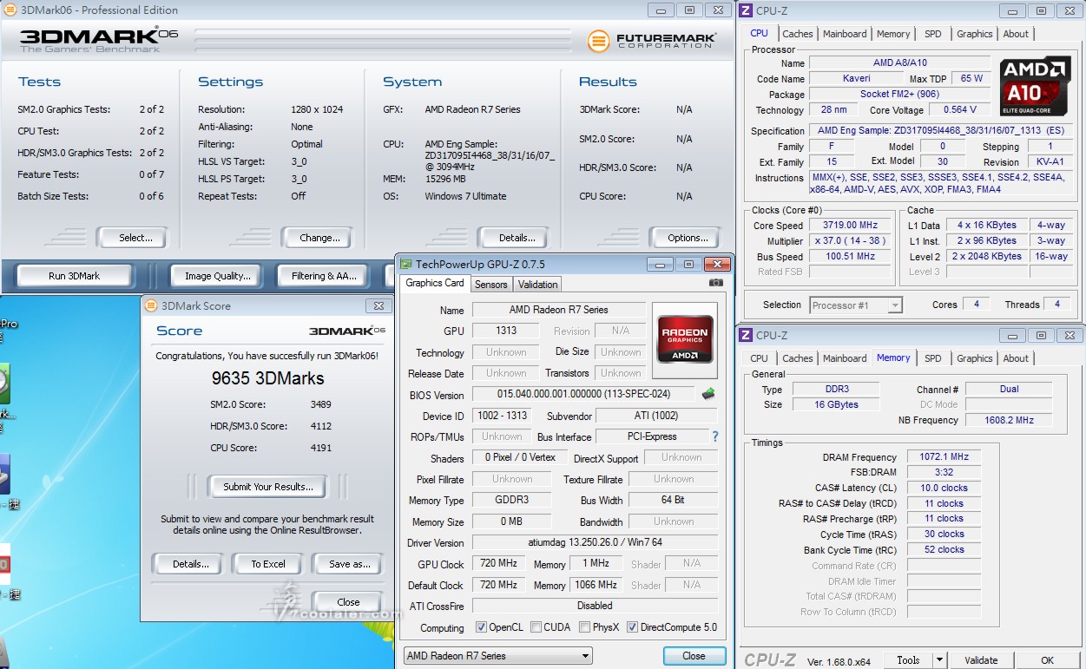Click the CAS# Latency value 10.0 clocks
Image resolution: width=1086 pixels, height=669 pixels.
click(x=944, y=488)
